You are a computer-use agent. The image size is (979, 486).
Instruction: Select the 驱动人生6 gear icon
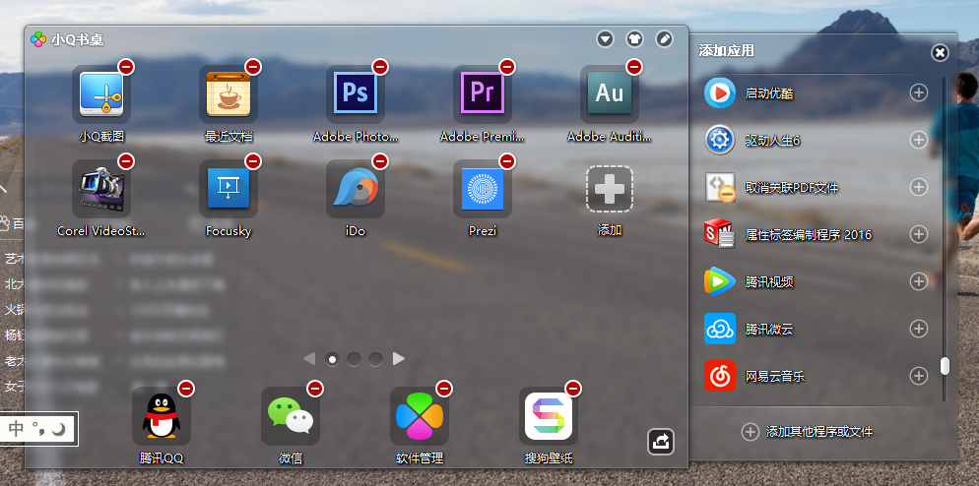[x=720, y=140]
